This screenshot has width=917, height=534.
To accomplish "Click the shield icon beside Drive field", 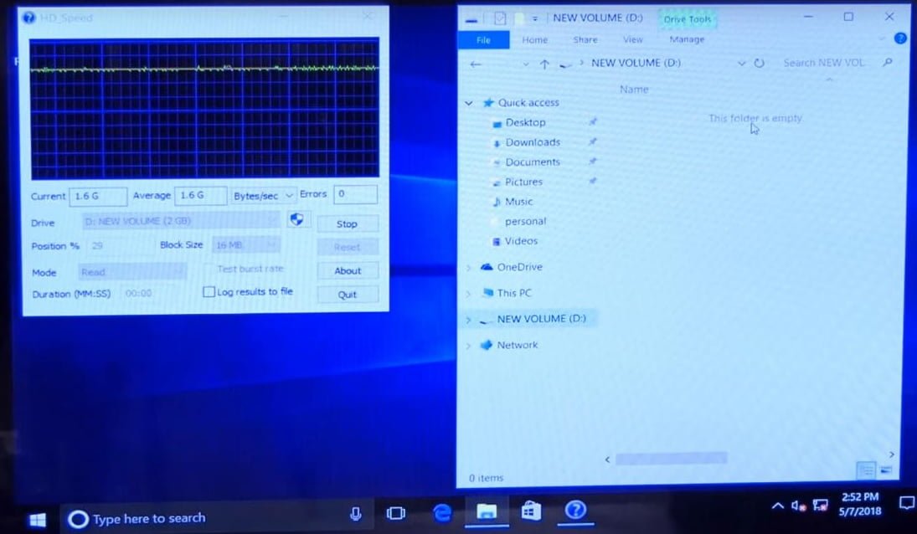I will (297, 220).
